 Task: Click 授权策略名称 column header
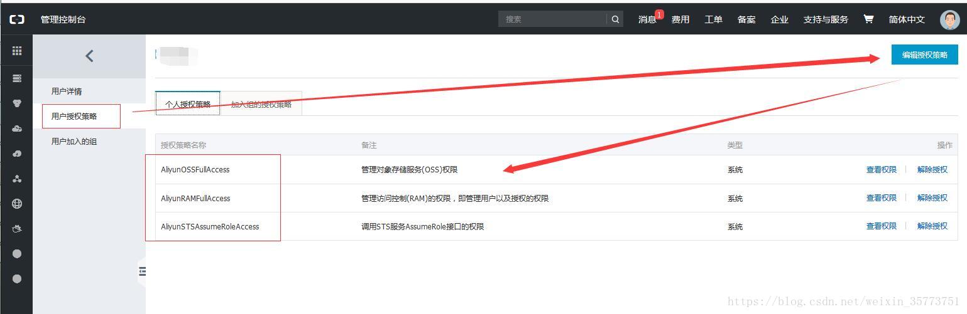click(183, 145)
